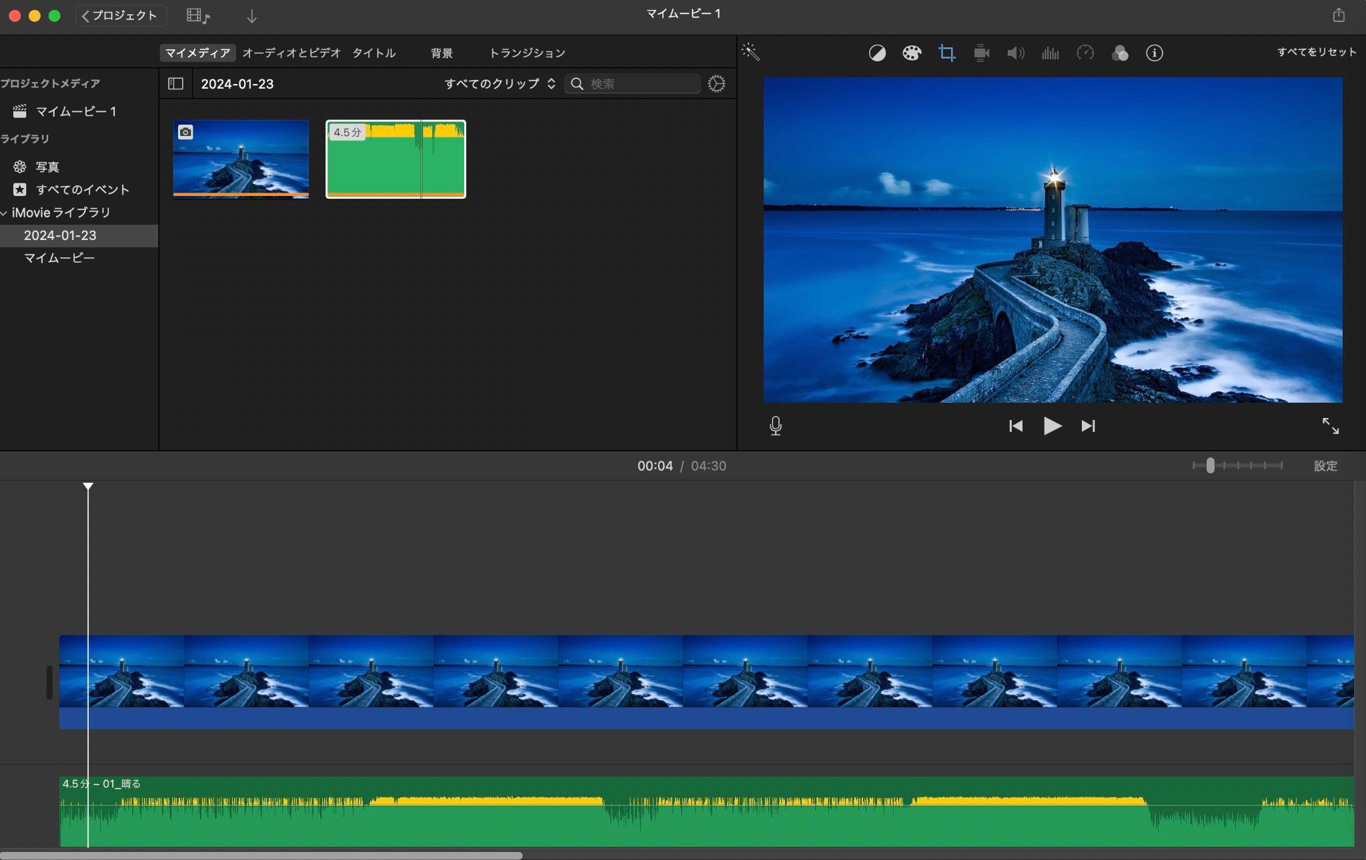Collapse the iMovie ライブラリ tree
Screen dimensions: 1366x860
click(4, 213)
